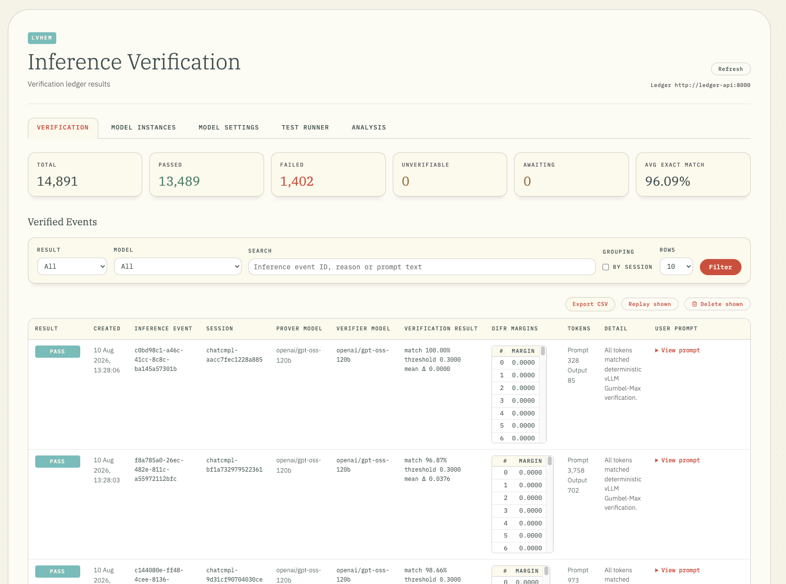Switch to the Analysis tab
The image size is (786, 584).
tap(369, 128)
